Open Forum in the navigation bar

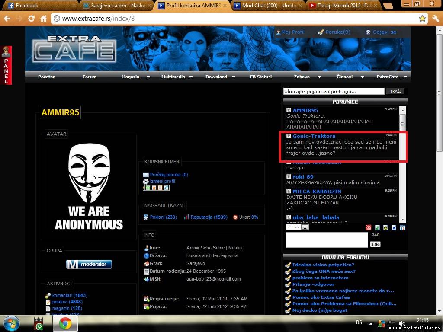[x=90, y=77]
